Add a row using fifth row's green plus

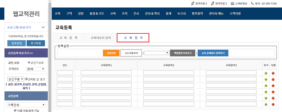(x=266, y=98)
